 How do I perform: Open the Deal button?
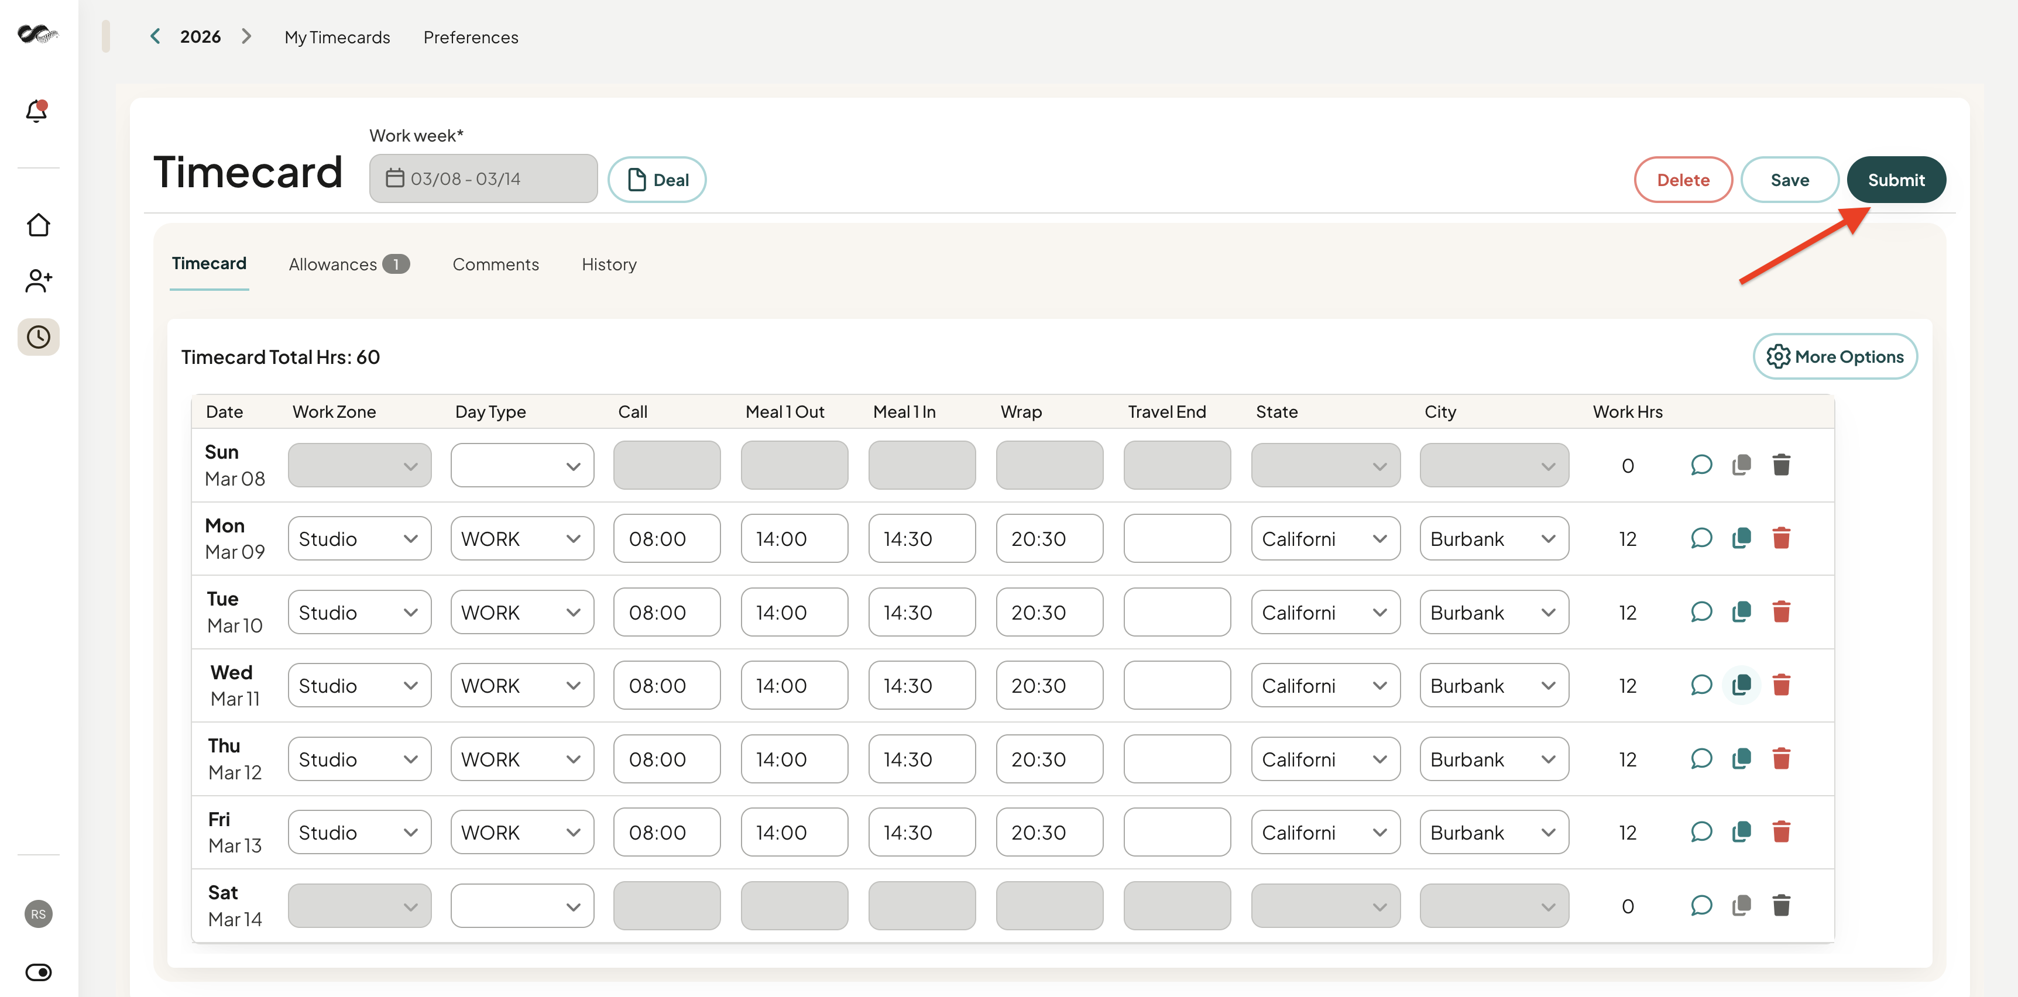657,180
